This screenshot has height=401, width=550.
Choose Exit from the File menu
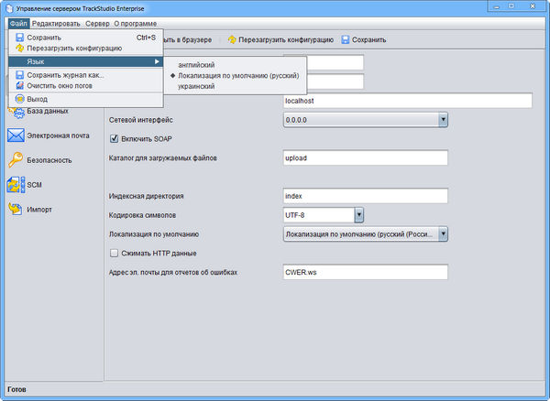click(x=38, y=98)
